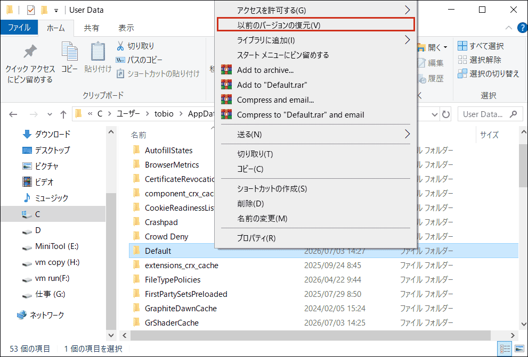This screenshot has width=528, height=357.
Task: Click the Back navigation arrow
Action: pyautogui.click(x=13, y=114)
